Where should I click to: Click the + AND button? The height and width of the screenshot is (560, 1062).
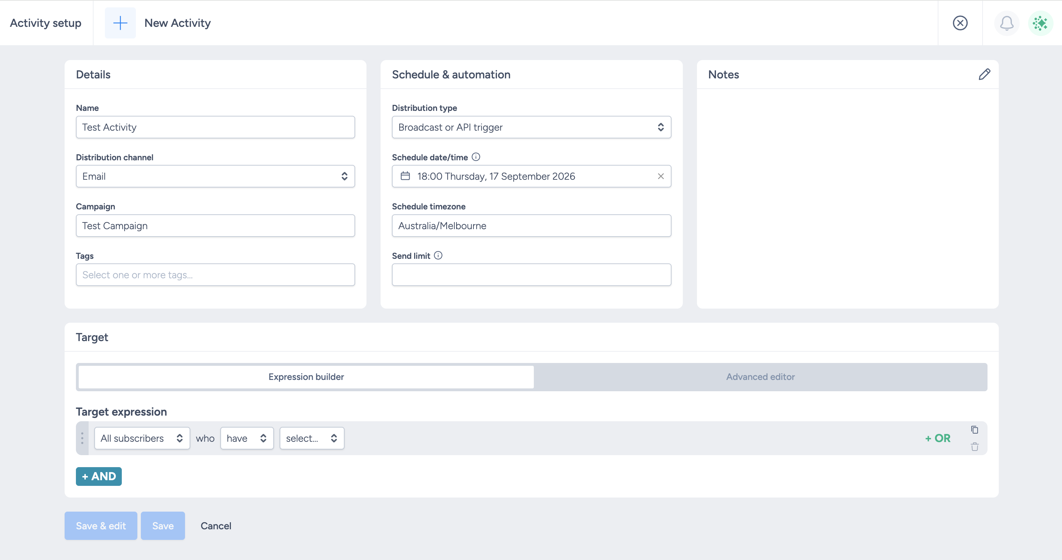click(x=99, y=476)
